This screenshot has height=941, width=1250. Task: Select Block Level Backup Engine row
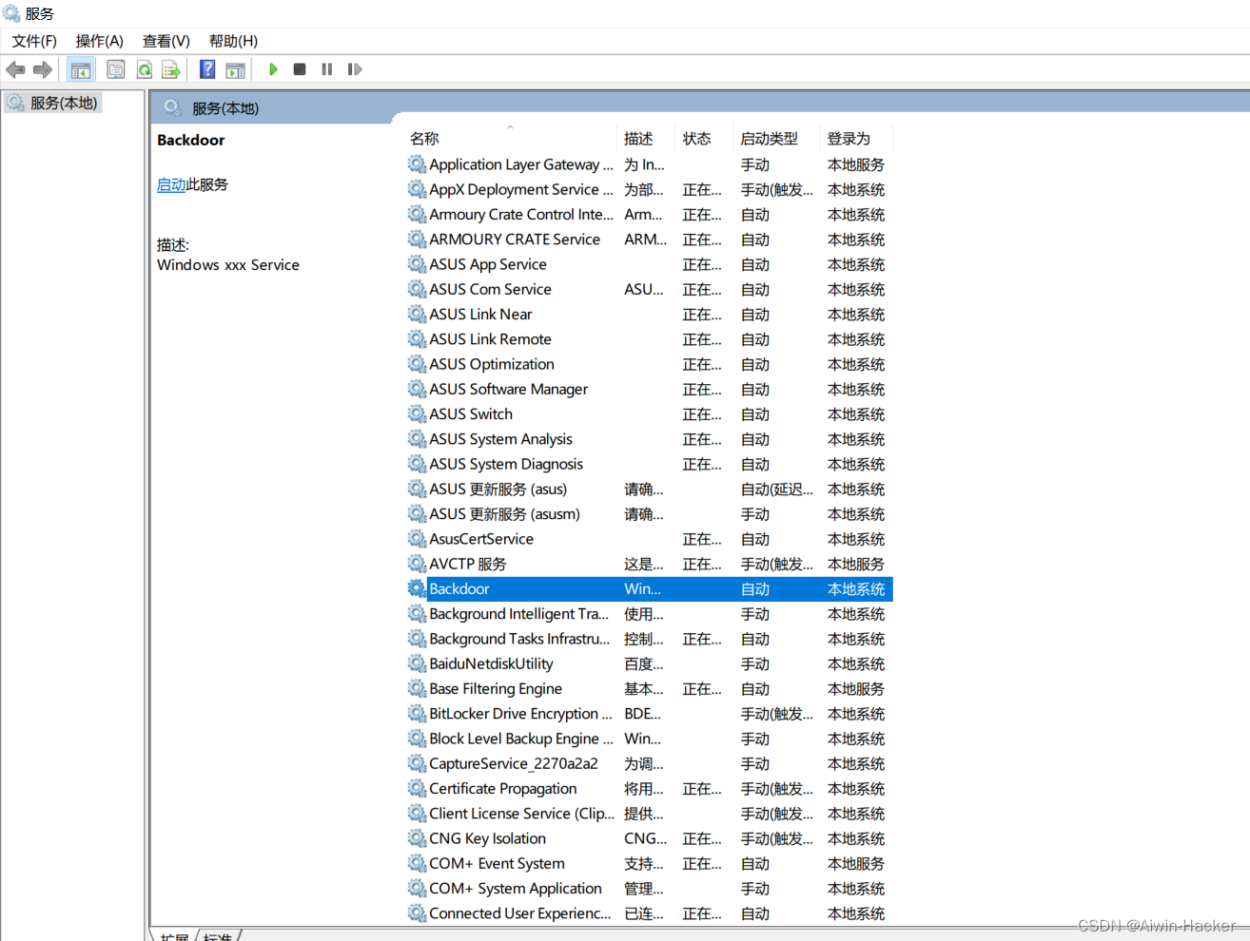pos(650,739)
